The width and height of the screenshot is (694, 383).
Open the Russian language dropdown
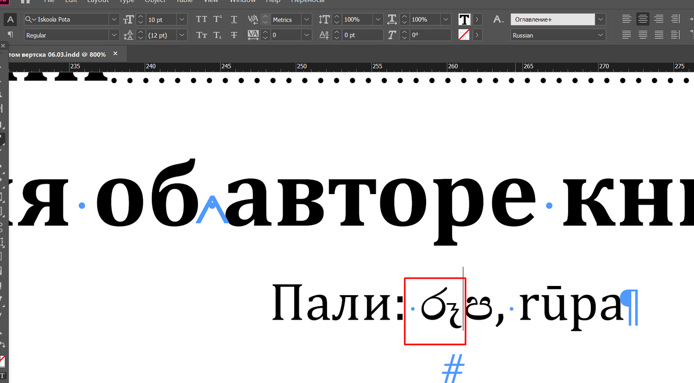600,35
